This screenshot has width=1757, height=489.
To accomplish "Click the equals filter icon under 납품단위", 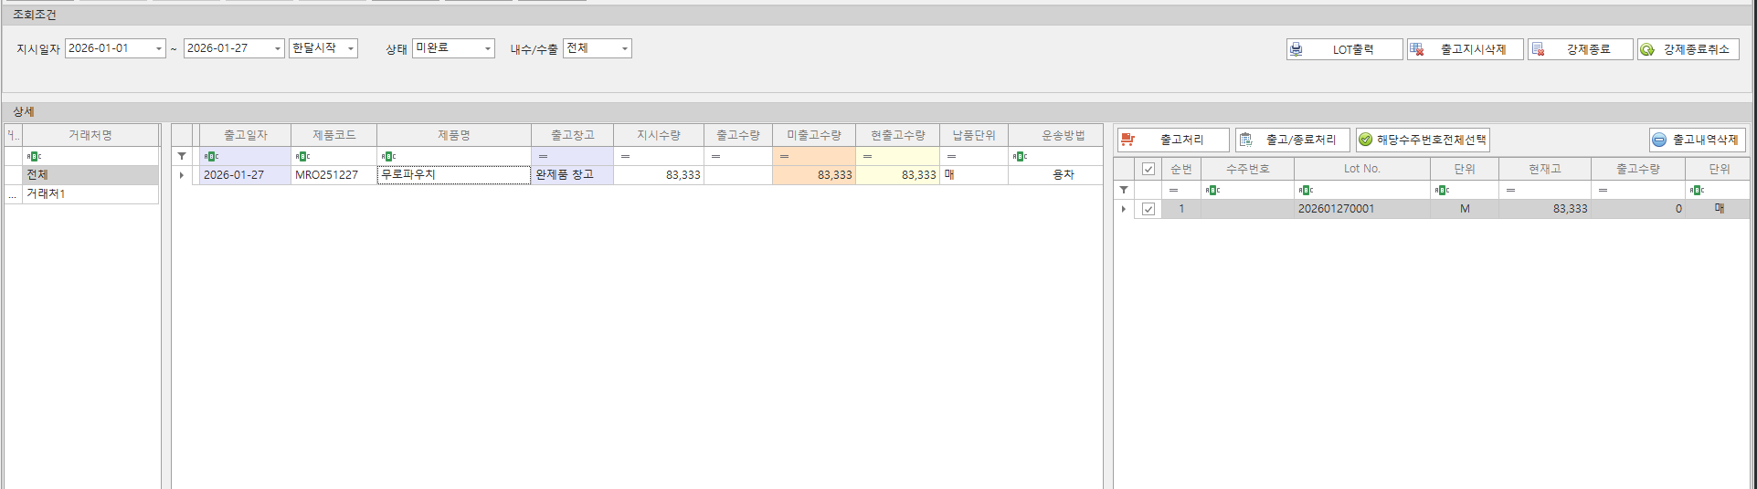I will (x=951, y=157).
